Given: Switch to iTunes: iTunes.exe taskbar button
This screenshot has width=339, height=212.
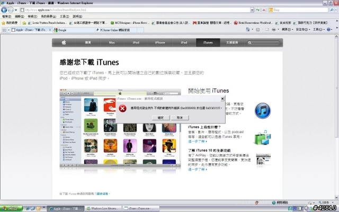Looking at the screenshot, I should 141,208.
